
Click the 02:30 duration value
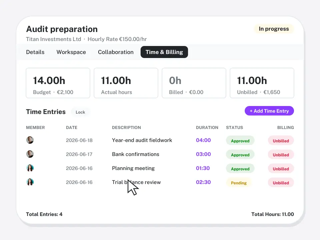click(203, 182)
